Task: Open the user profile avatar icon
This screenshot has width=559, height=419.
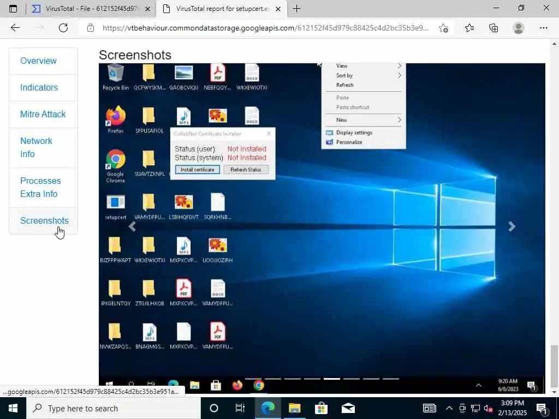Action: [519, 28]
